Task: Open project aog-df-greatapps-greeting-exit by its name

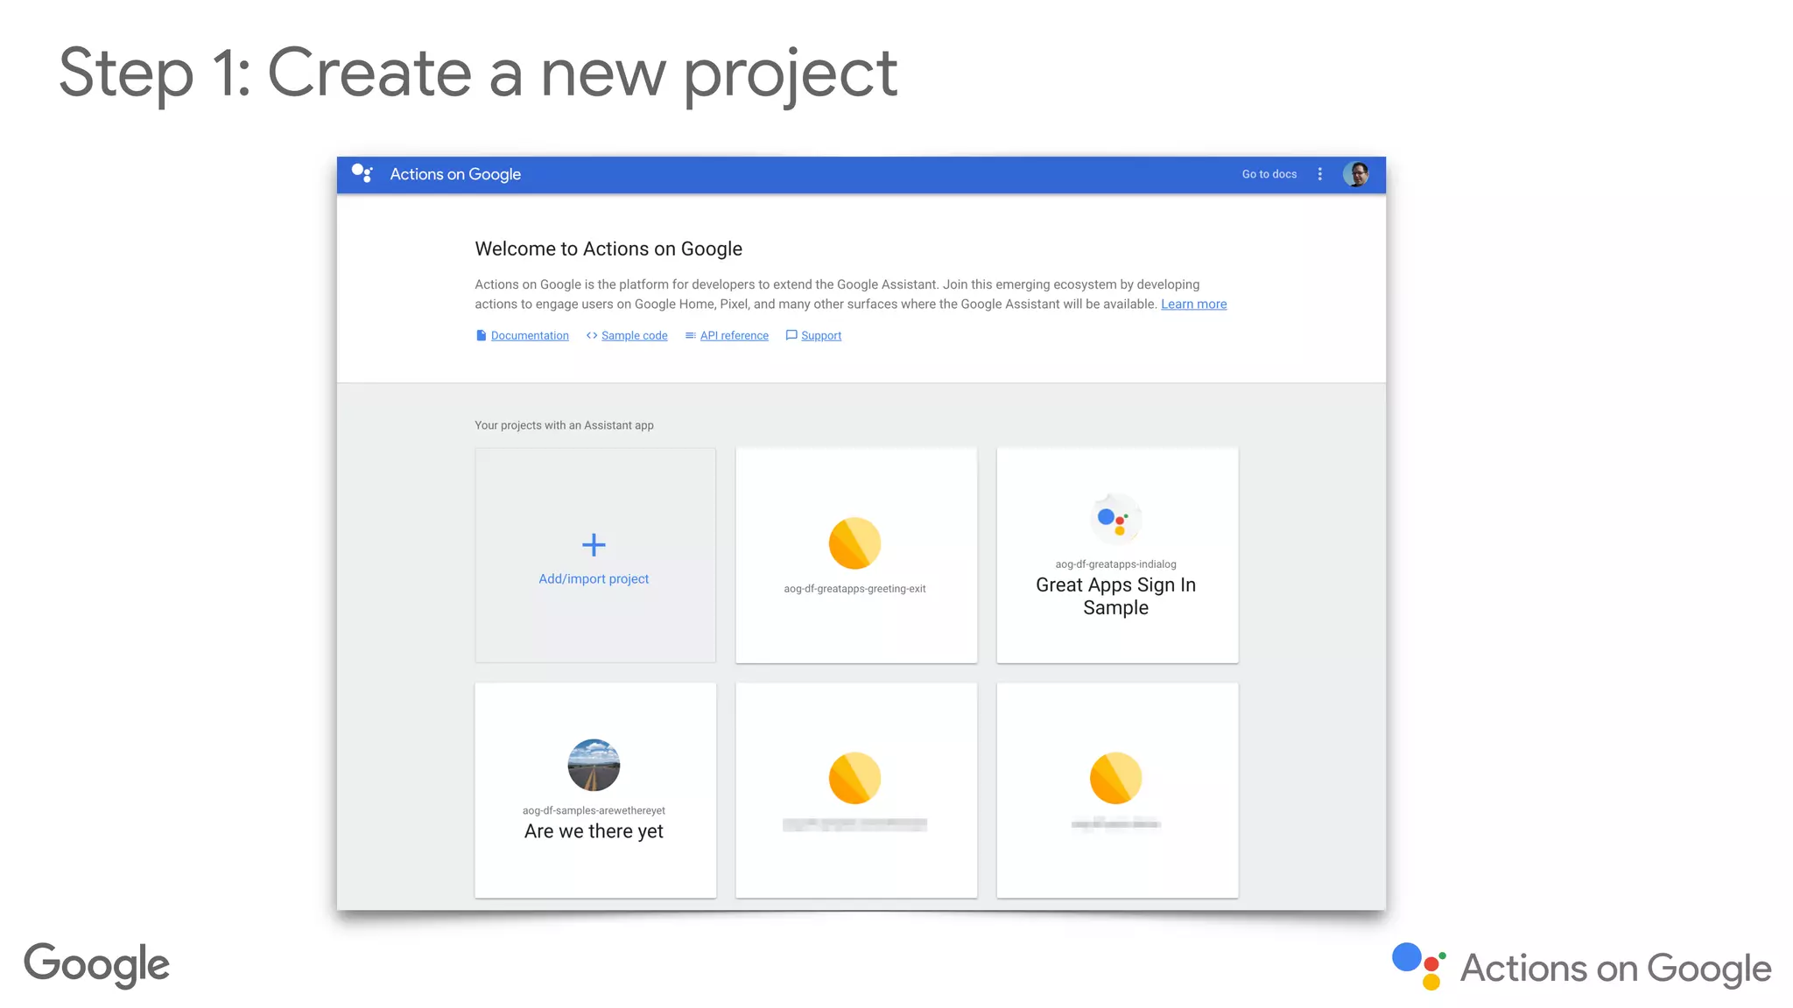Action: pos(854,589)
